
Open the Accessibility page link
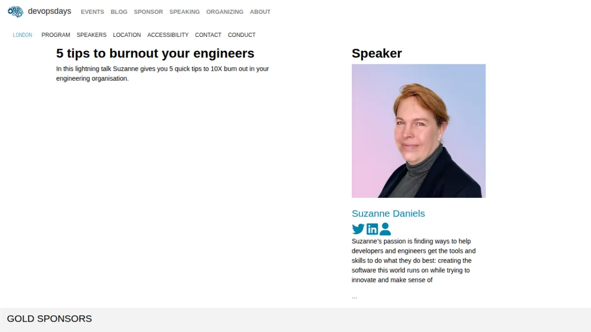[x=168, y=35]
